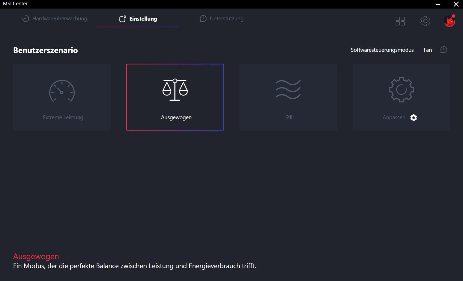Minimize the MSI Center window
The image size is (463, 281).
[x=438, y=4]
